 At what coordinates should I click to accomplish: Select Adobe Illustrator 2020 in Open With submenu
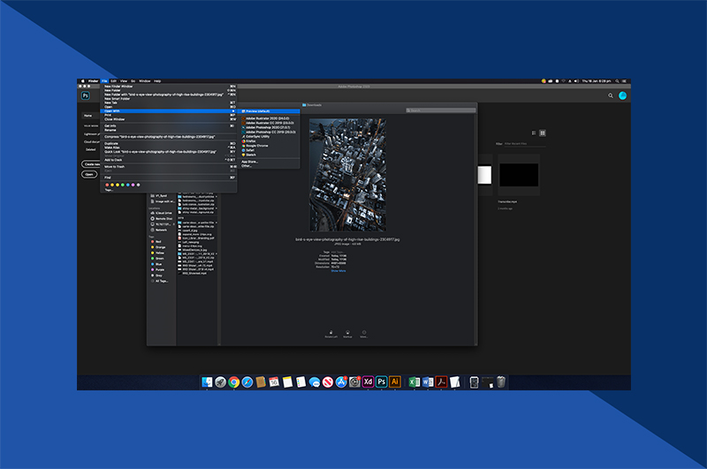[x=269, y=118]
